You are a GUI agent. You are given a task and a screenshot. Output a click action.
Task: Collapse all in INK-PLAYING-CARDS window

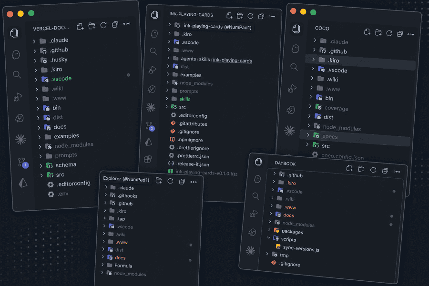[261, 16]
